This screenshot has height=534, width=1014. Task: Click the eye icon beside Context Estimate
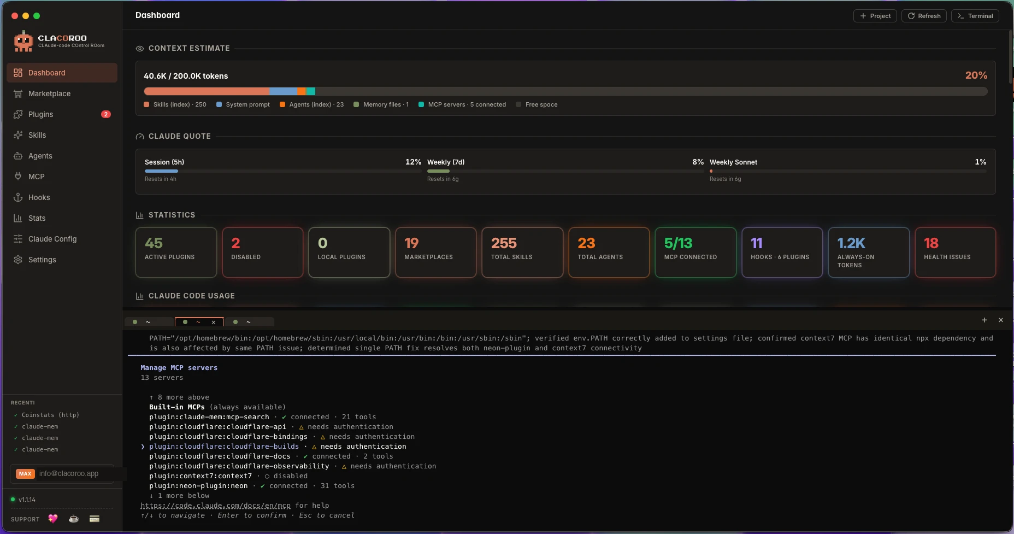click(140, 49)
